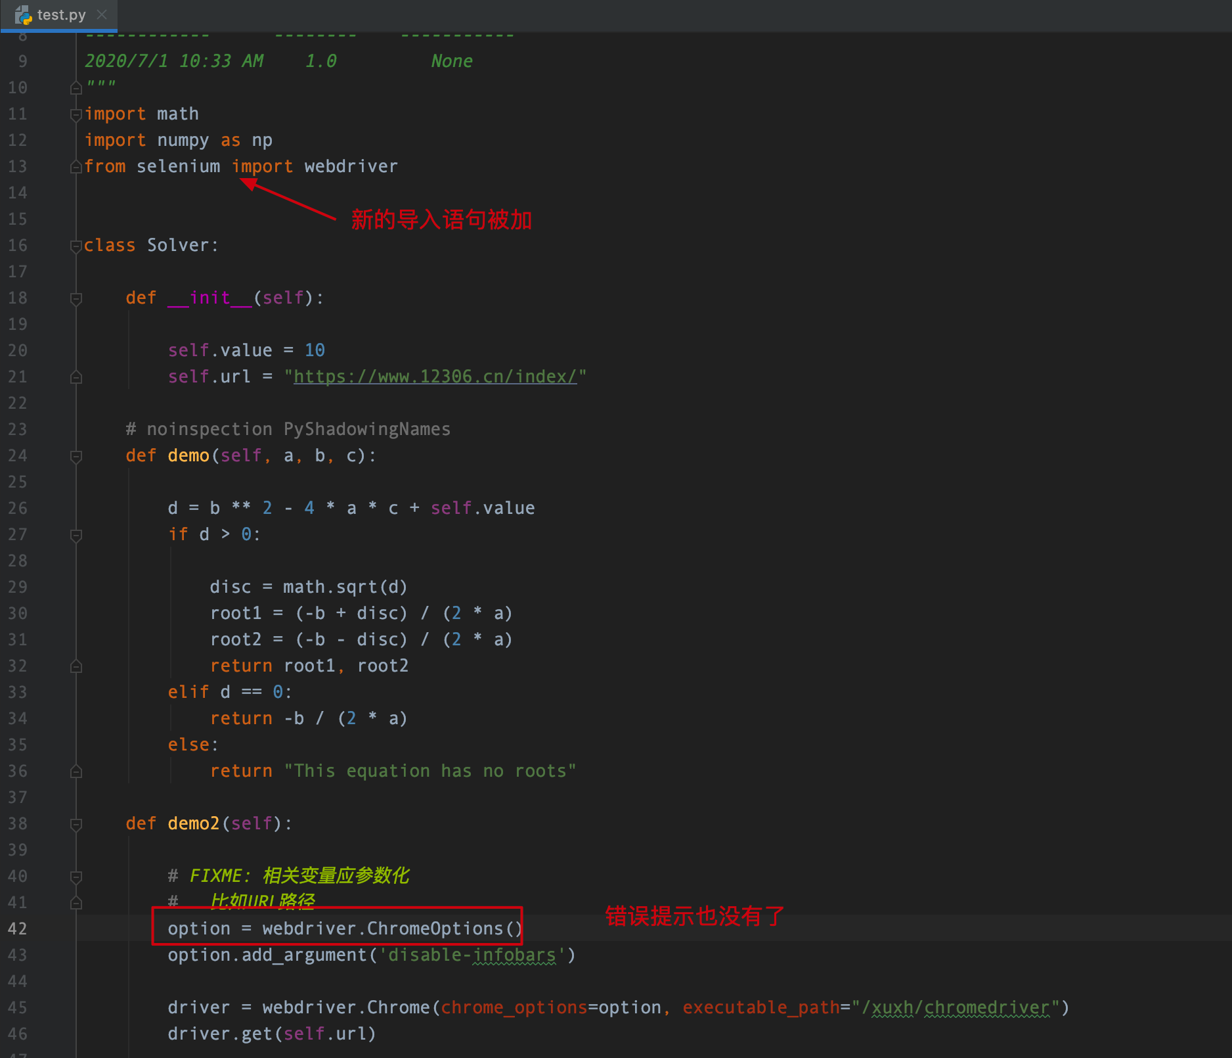
Task: Collapse the if block fold at line 27
Action: 76,535
